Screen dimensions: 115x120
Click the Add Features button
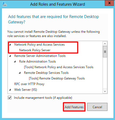(x=74, y=107)
